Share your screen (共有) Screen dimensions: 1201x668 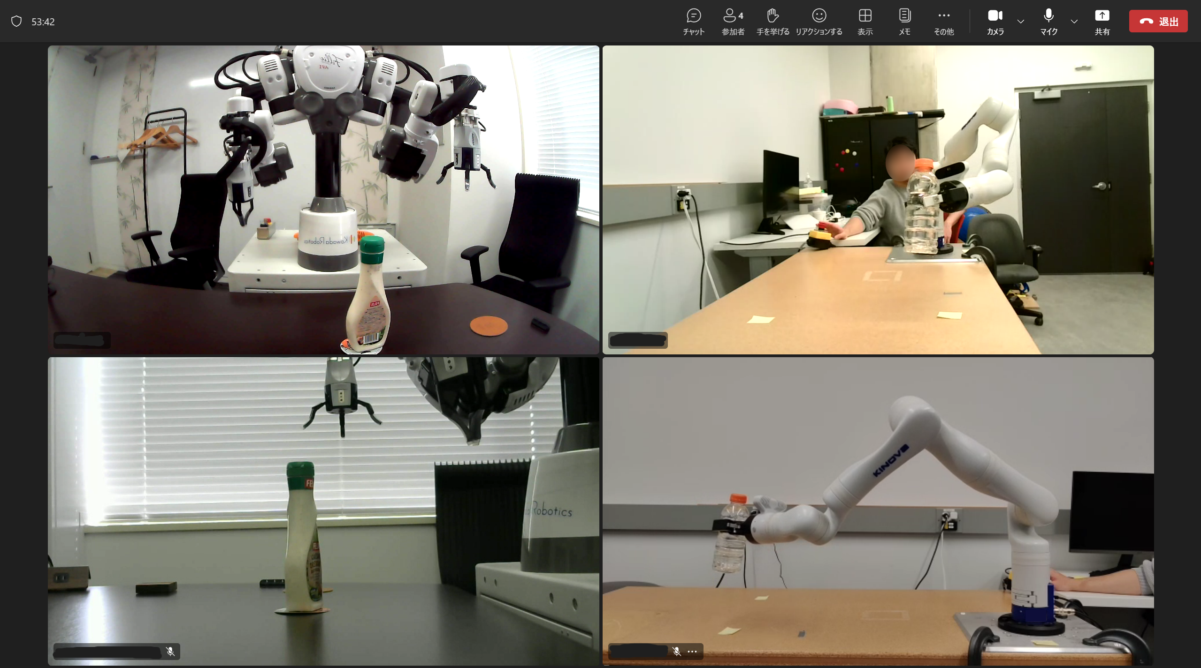pyautogui.click(x=1102, y=21)
